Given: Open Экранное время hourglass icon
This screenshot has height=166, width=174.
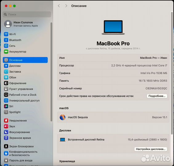Looking at the screenshot, I should (6, 138).
